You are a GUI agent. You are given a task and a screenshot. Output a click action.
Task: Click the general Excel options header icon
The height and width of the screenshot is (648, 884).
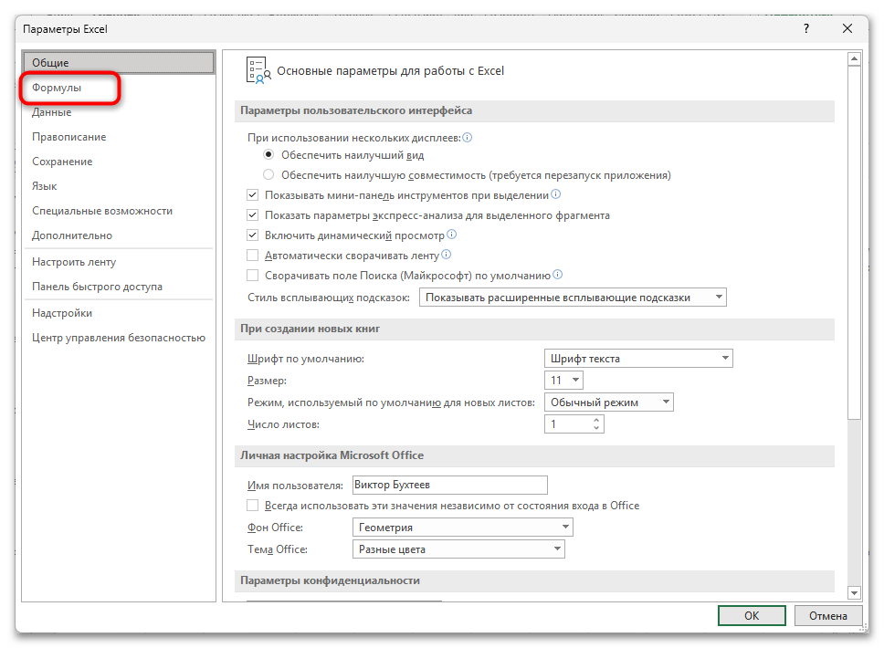pyautogui.click(x=256, y=71)
